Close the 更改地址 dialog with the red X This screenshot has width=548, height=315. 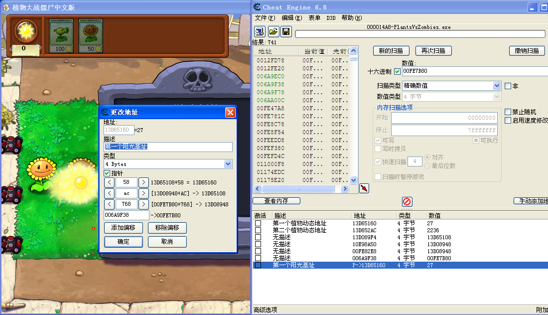tap(230, 112)
